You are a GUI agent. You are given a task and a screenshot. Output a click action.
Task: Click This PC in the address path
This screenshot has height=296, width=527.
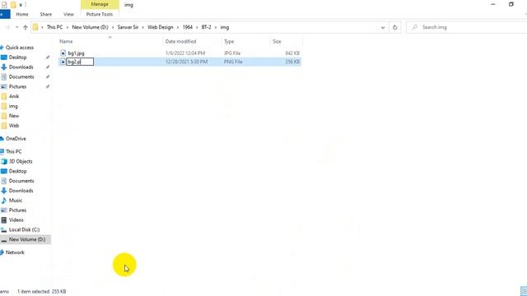coord(54,27)
